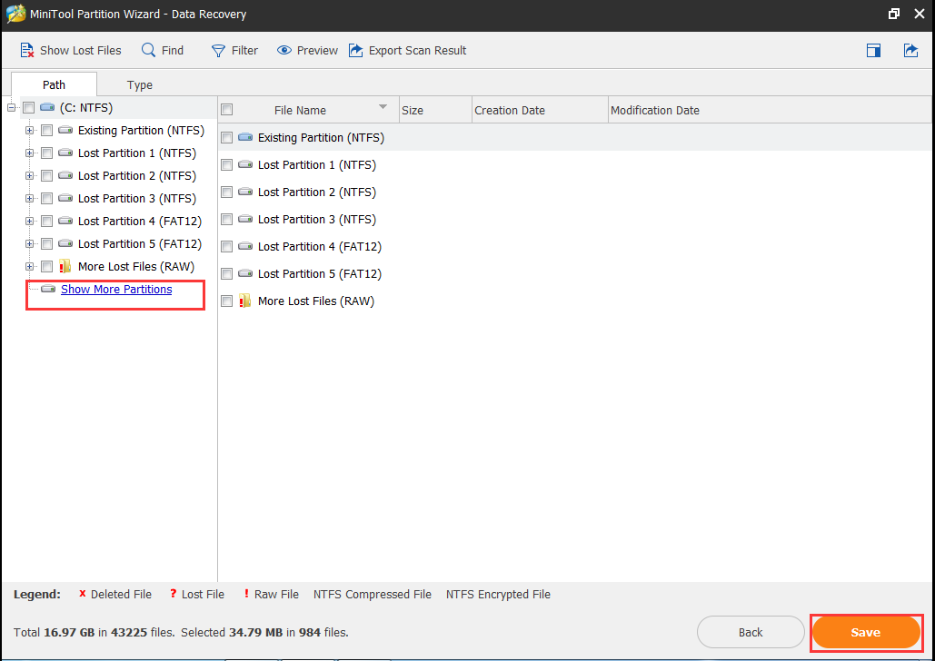The image size is (935, 661).
Task: Click Lost Partition 3 icon in file list
Action: coord(245,220)
